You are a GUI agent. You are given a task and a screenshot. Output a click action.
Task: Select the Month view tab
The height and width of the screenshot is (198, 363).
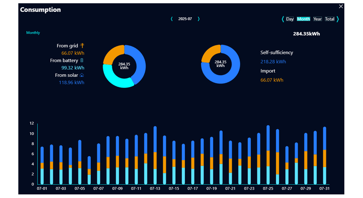click(x=303, y=19)
